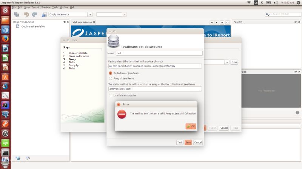The width and height of the screenshot is (302, 169).
Task: Select 'Outline not available' item
Action: [33, 26]
